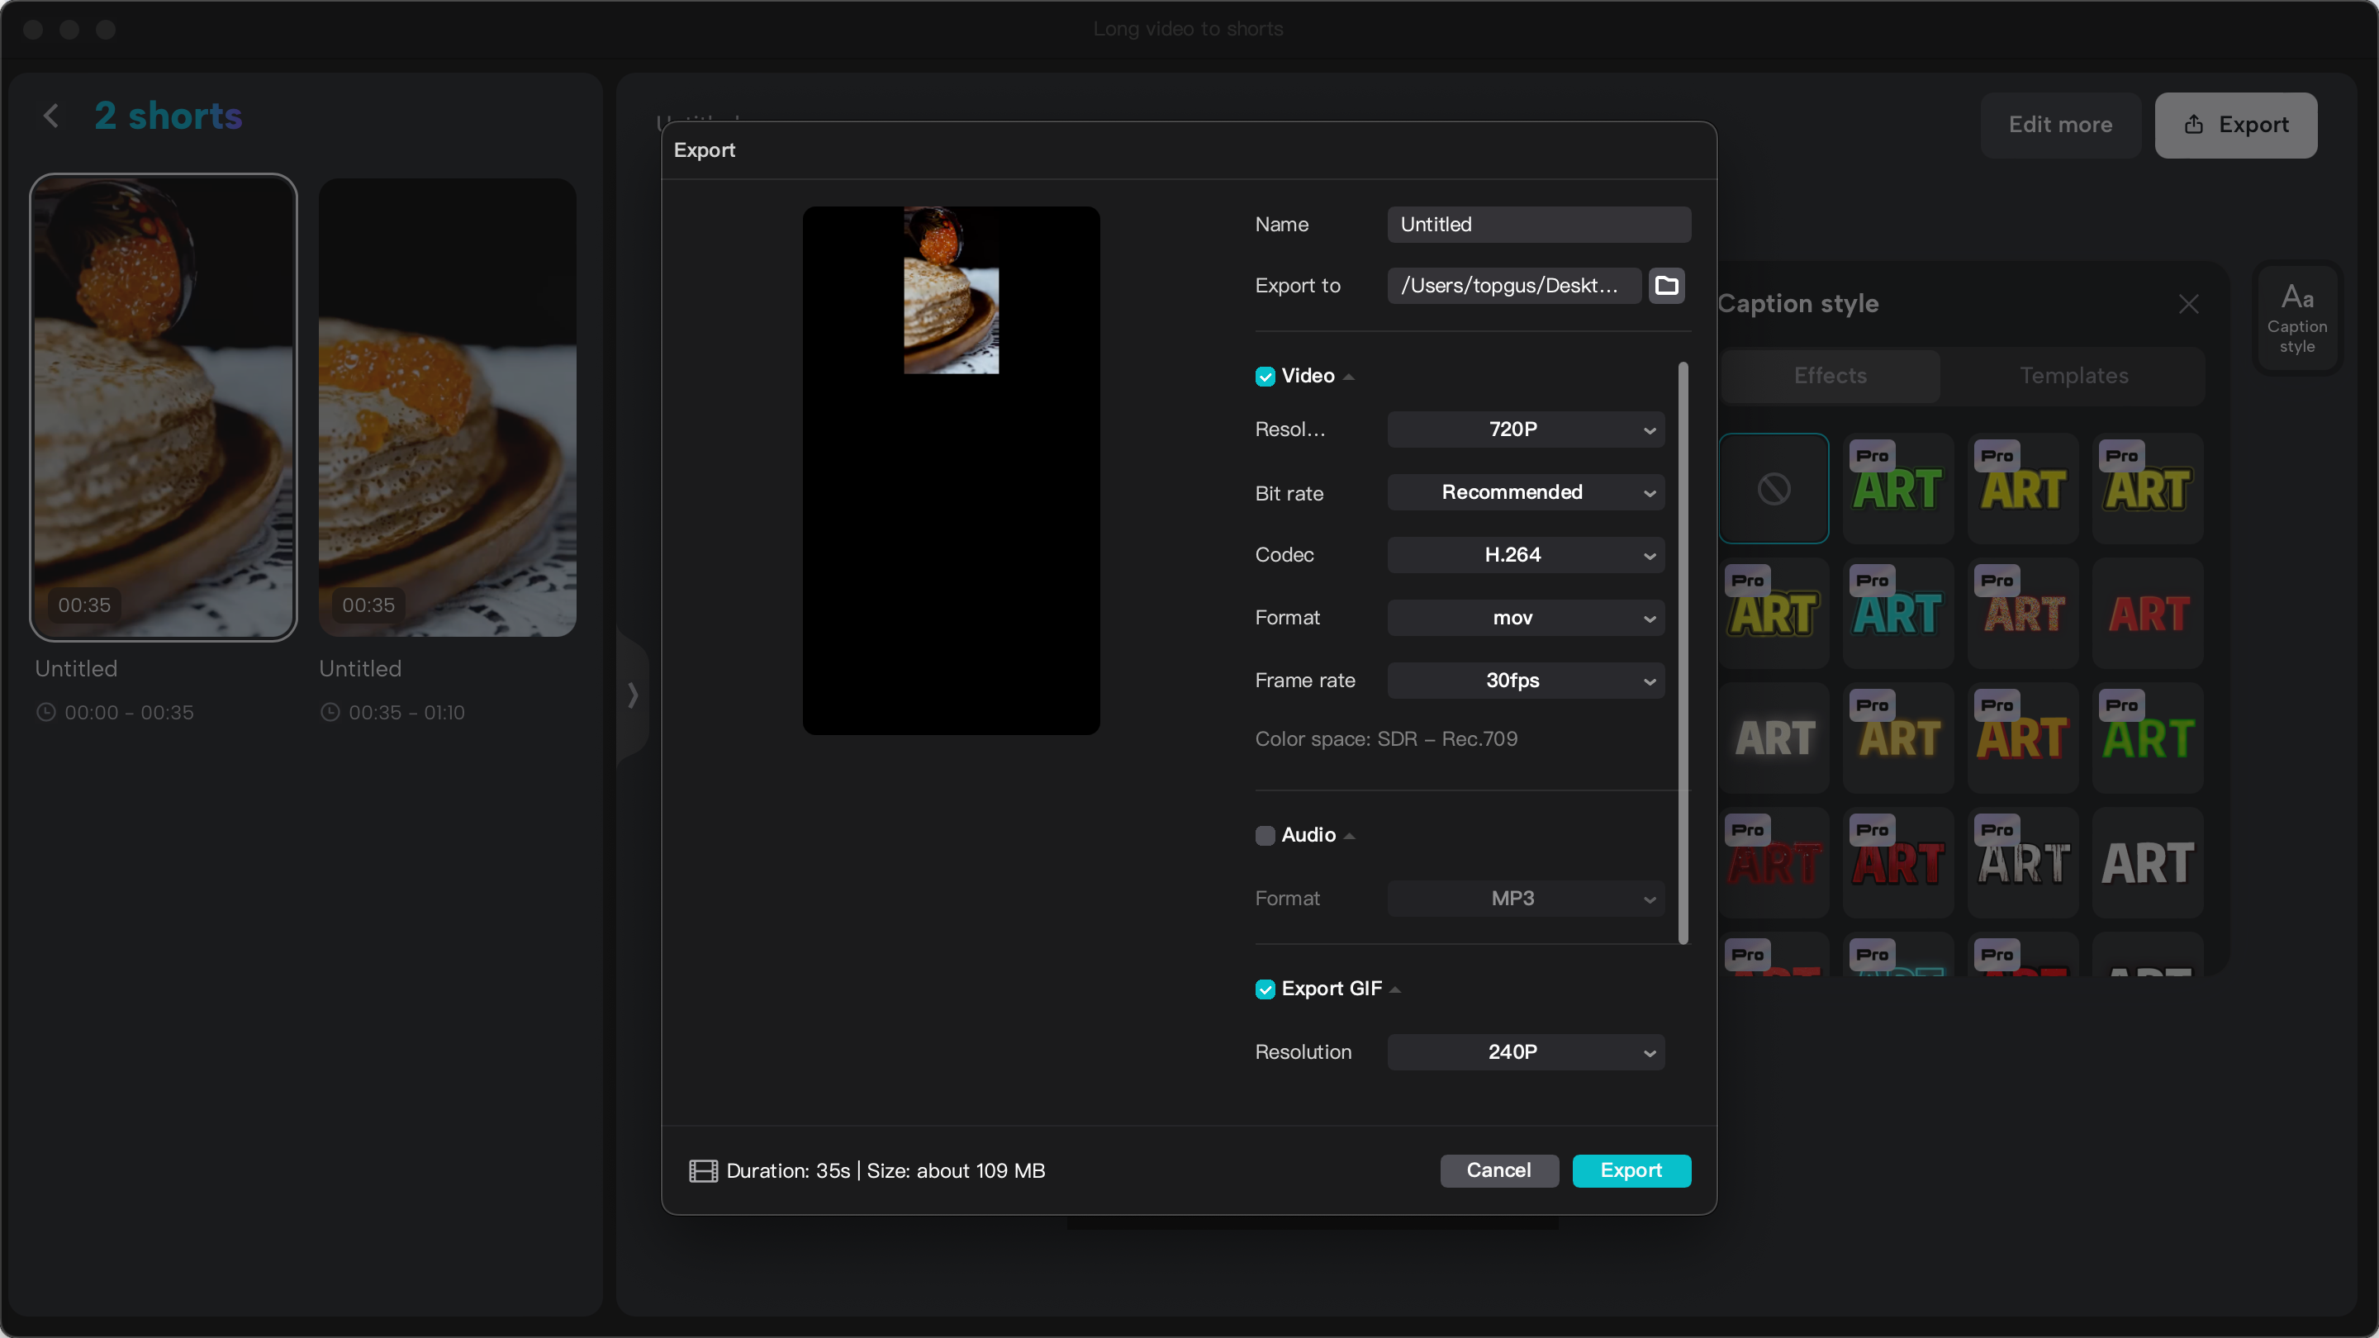Viewport: 2379px width, 1338px height.
Task: Change the mov format dropdown
Action: (1525, 618)
